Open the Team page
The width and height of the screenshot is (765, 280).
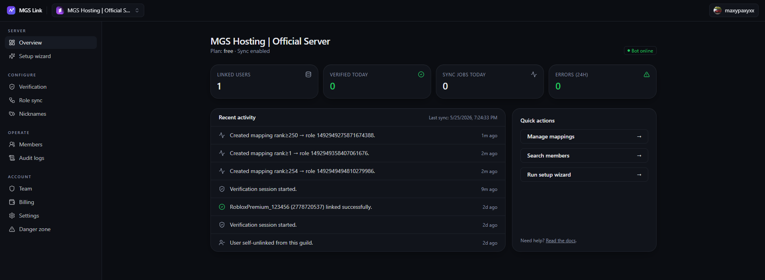pyautogui.click(x=51, y=189)
